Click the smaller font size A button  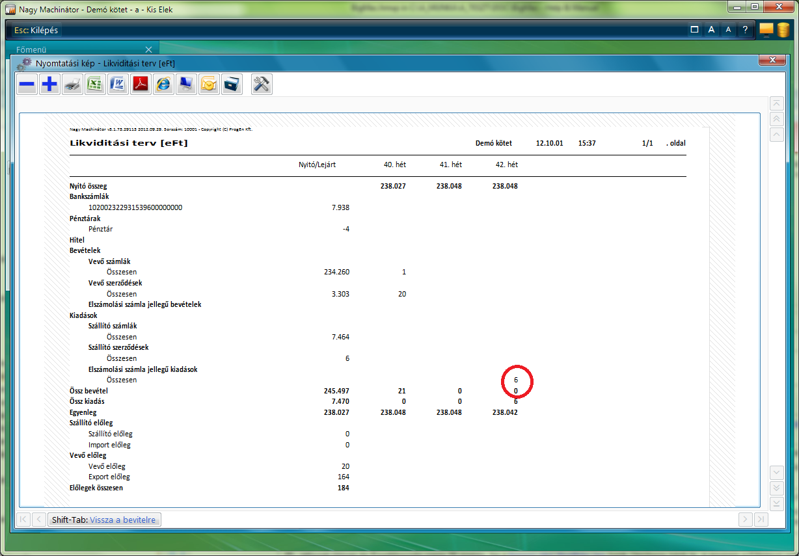pyautogui.click(x=728, y=30)
